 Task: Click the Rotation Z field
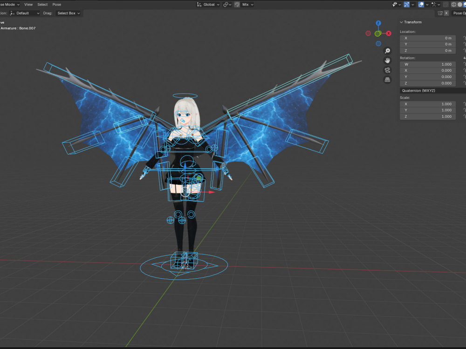(x=428, y=83)
